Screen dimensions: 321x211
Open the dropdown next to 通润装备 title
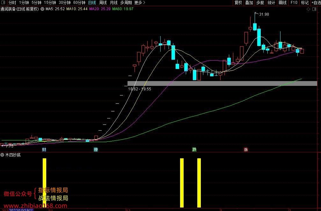tap(42, 9)
